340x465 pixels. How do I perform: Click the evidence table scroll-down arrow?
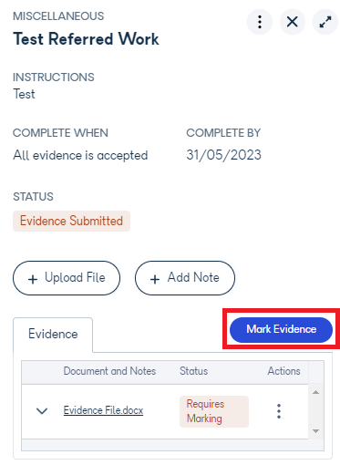click(x=316, y=431)
